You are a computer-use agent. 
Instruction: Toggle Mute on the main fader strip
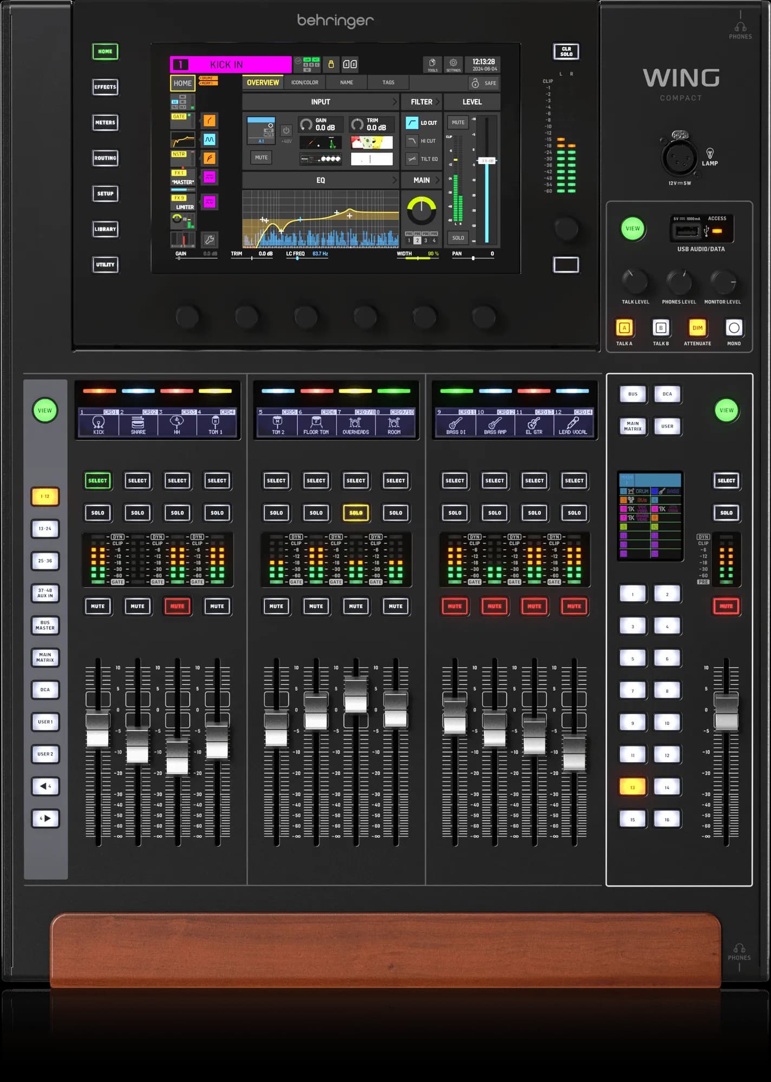coord(726,606)
